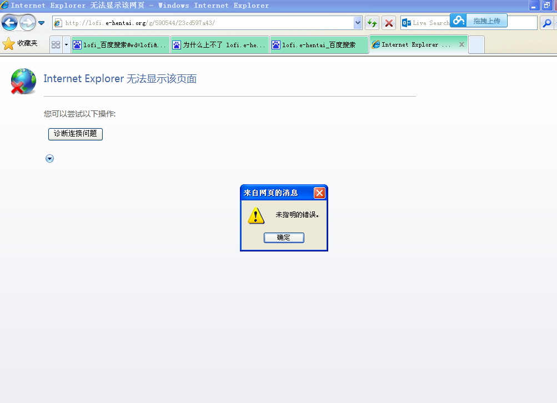The image size is (557, 403).
Task: Switch to the lofi_百度搜索#wd tab
Action: point(120,45)
